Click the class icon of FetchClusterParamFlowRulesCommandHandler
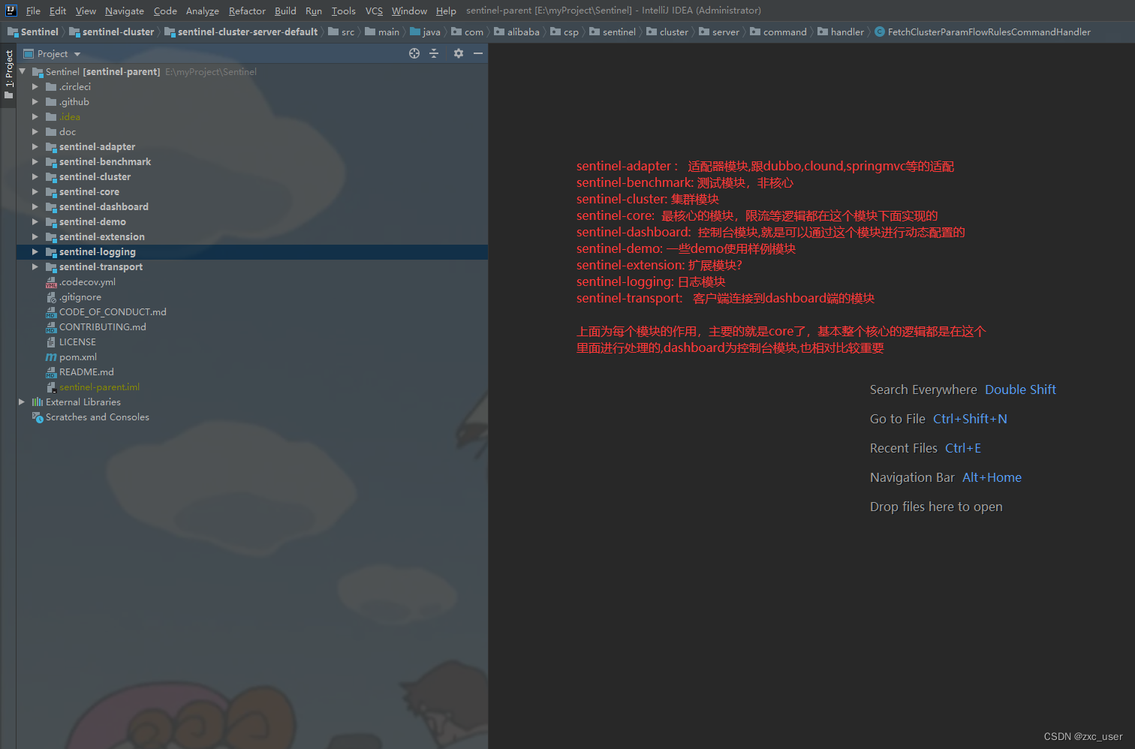1135x749 pixels. (x=880, y=32)
